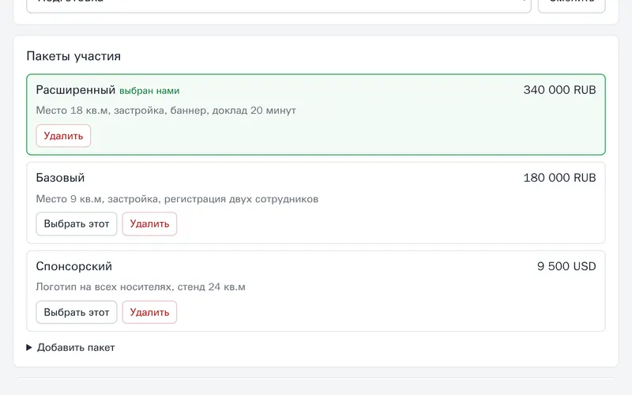Delete the Базовый package

(x=149, y=224)
